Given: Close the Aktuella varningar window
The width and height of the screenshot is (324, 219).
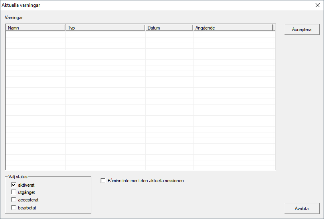Looking at the screenshot, I should pyautogui.click(x=318, y=6).
